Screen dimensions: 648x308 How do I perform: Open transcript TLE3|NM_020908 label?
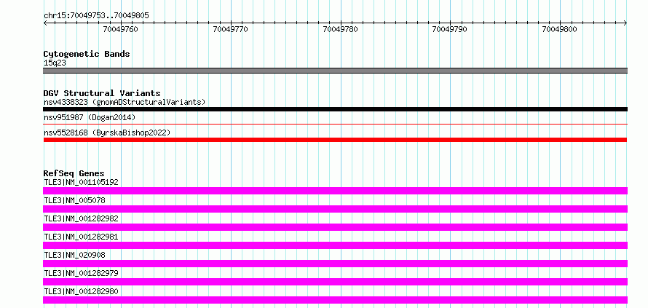click(74, 255)
